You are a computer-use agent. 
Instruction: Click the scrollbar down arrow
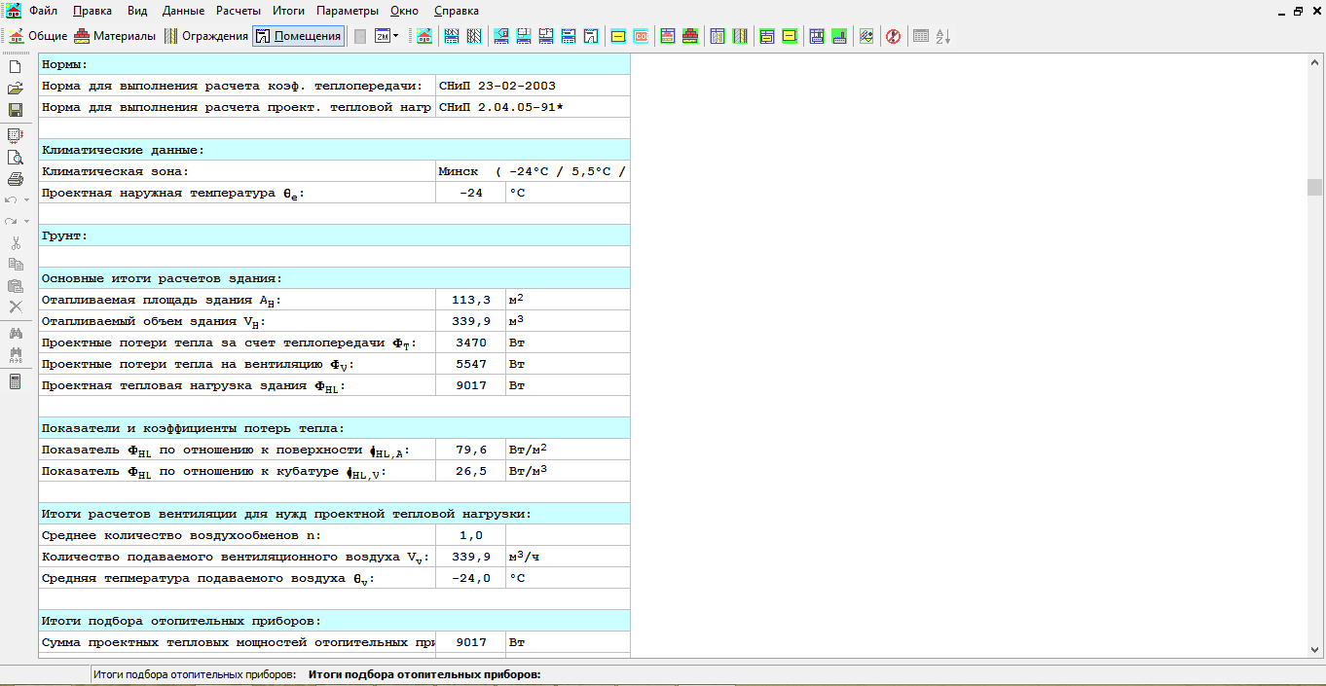(1314, 649)
